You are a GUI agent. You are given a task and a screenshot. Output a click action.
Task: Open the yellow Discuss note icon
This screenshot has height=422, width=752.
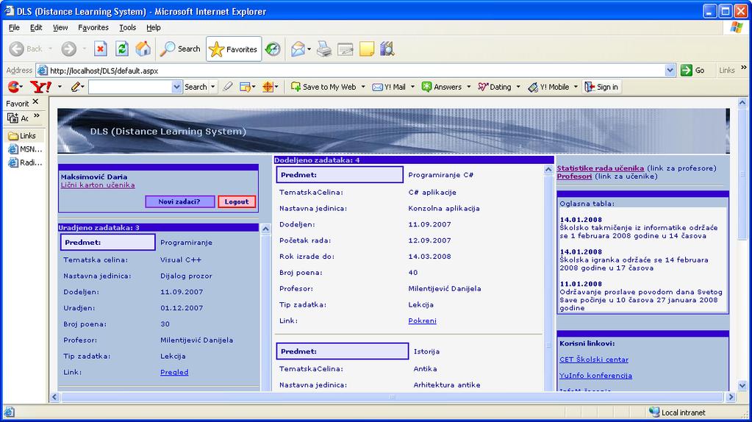coord(366,49)
